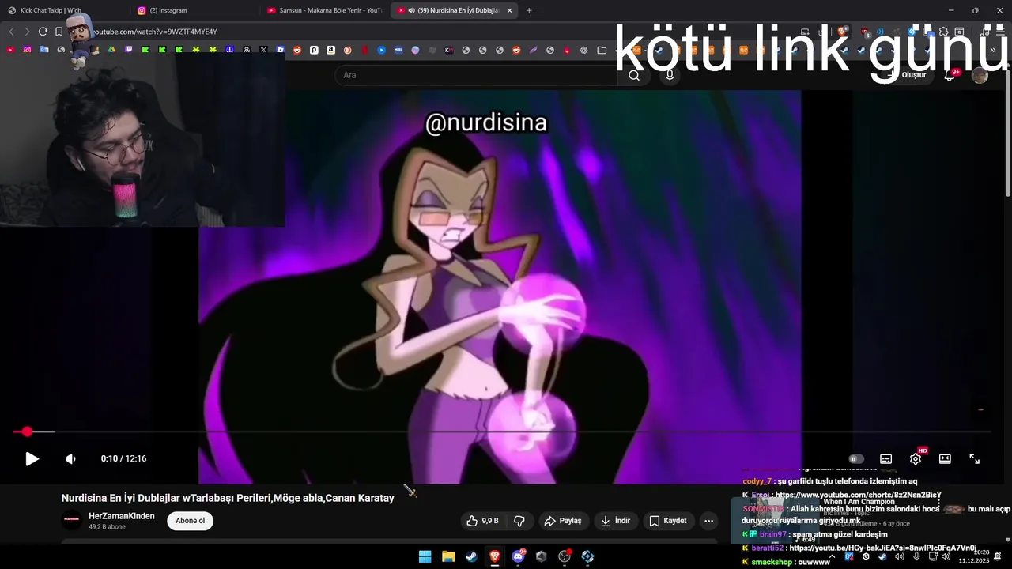Bookmark this page icon
Image resolution: width=1012 pixels, height=569 pixels.
[x=59, y=32]
